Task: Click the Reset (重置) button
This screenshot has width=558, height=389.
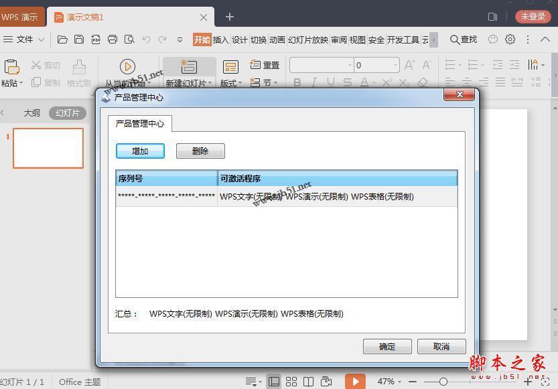Action: (x=265, y=65)
